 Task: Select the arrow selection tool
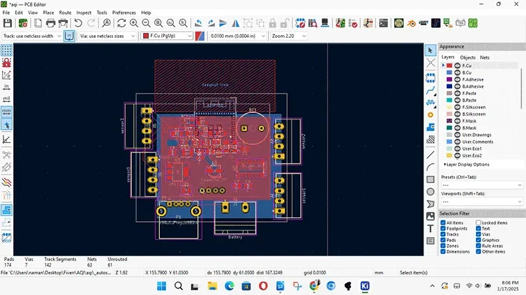tap(430, 50)
